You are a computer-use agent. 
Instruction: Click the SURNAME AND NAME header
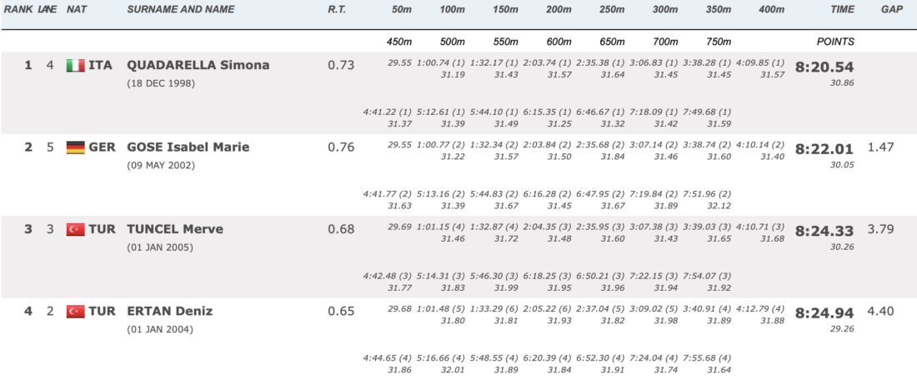(x=181, y=9)
